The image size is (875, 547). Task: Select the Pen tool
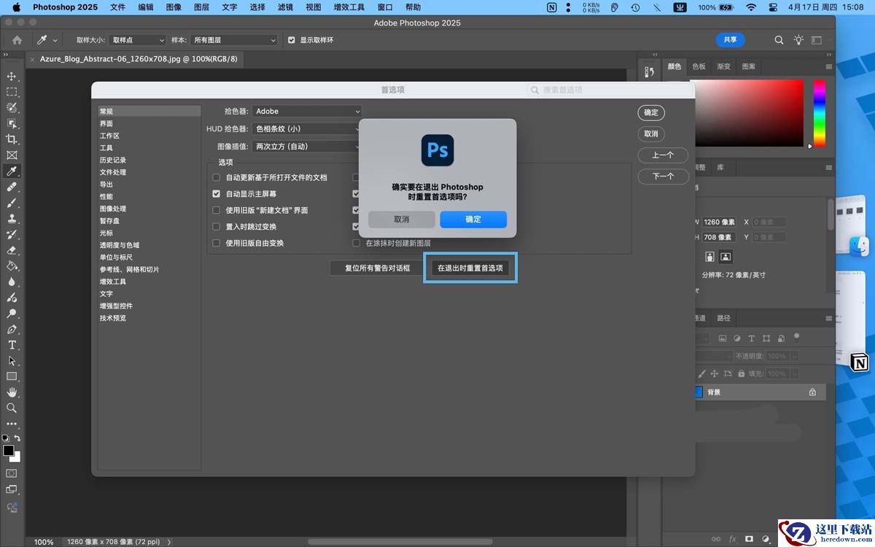12,329
